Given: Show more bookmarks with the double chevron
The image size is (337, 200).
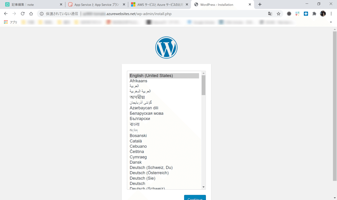Looking at the screenshot, I should 331,22.
